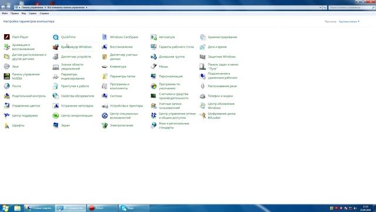Open Брандмауэр Windows (Firewall) item

click(72, 47)
